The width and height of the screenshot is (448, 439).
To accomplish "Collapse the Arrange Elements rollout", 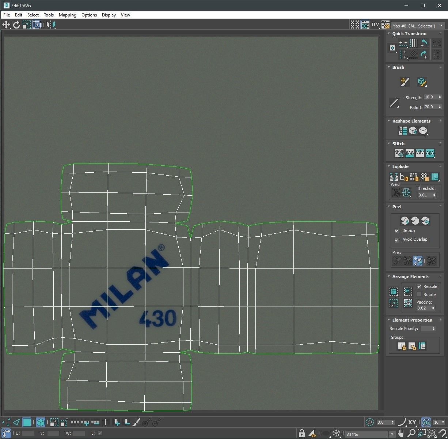I will pos(389,277).
